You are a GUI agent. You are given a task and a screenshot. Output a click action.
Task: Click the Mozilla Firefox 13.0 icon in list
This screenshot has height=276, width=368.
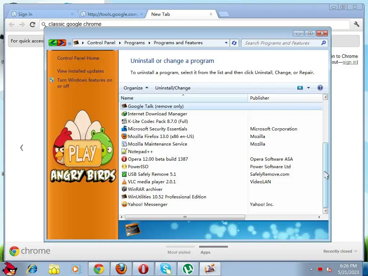(x=124, y=136)
